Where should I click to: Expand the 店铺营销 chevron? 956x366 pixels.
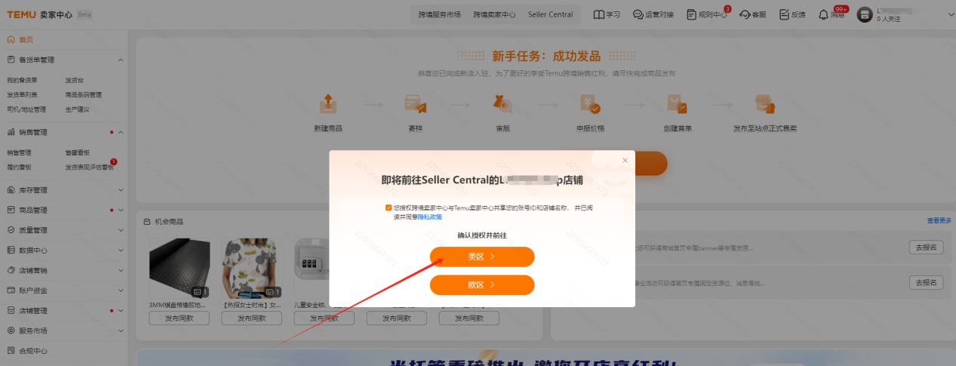[121, 270]
